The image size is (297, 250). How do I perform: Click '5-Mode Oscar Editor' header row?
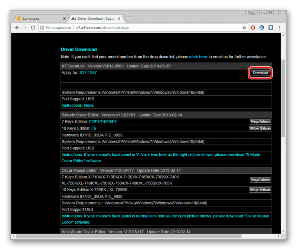click(x=166, y=115)
